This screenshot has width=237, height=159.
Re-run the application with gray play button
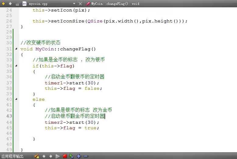tap(58, 156)
